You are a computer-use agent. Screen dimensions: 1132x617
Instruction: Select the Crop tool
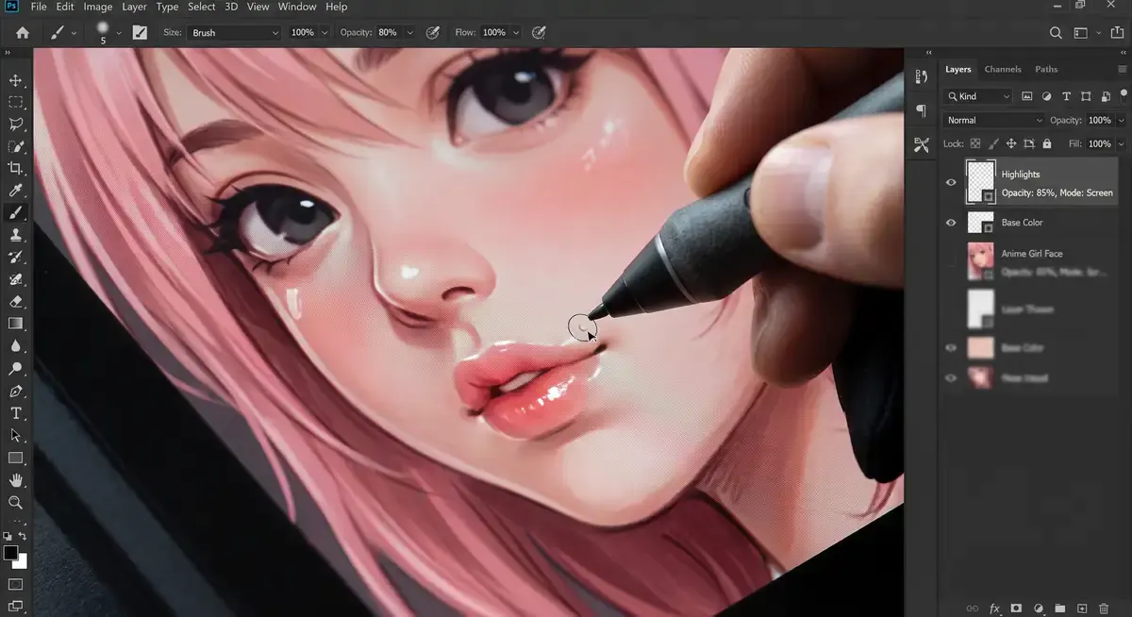[x=16, y=168]
